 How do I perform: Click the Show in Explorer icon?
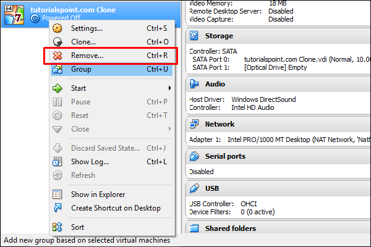(x=58, y=195)
